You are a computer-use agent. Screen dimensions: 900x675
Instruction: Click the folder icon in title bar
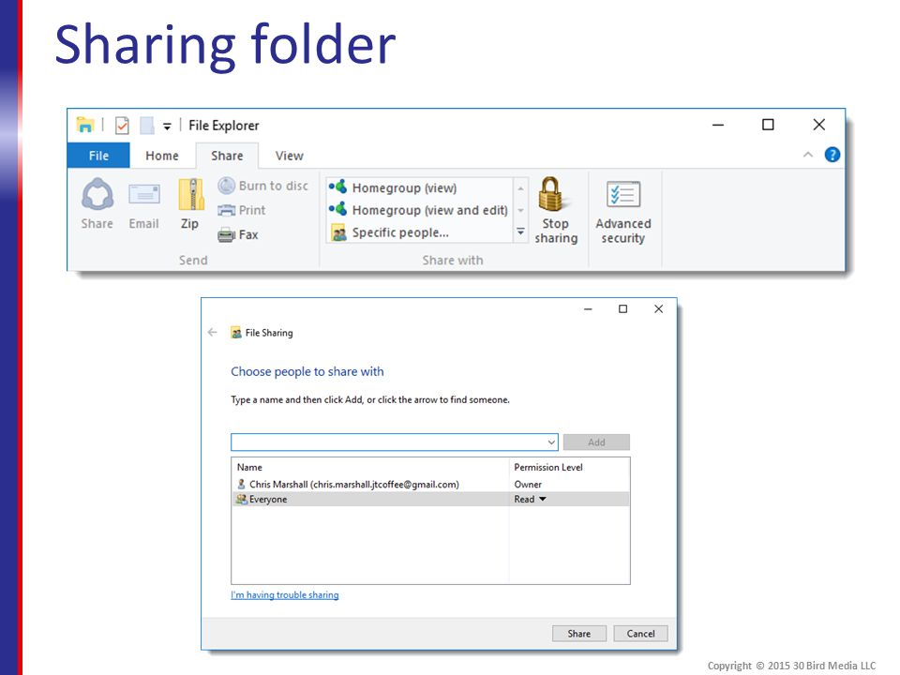[x=85, y=125]
